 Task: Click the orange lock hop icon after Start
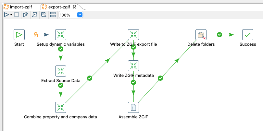pos(36,35)
